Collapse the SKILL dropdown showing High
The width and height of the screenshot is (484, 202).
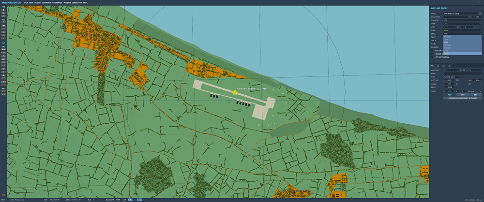462,34
